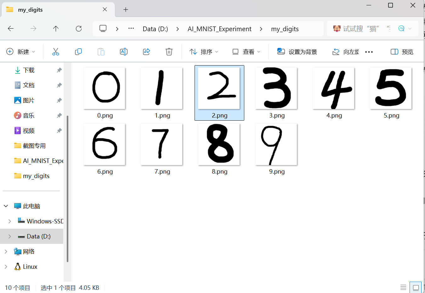Screen dimensions: 425x293
Task: Expand the Data (D:) drive node
Action: [10, 236]
